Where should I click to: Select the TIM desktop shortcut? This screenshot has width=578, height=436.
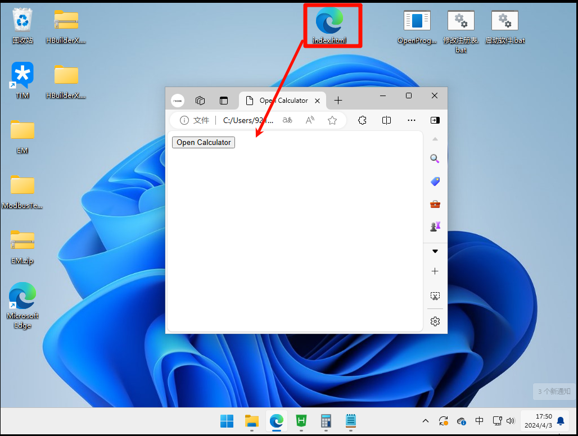tap(22, 81)
